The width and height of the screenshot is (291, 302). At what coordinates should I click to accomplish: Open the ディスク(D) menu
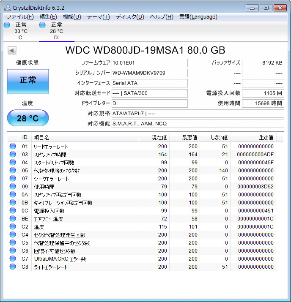(130, 17)
